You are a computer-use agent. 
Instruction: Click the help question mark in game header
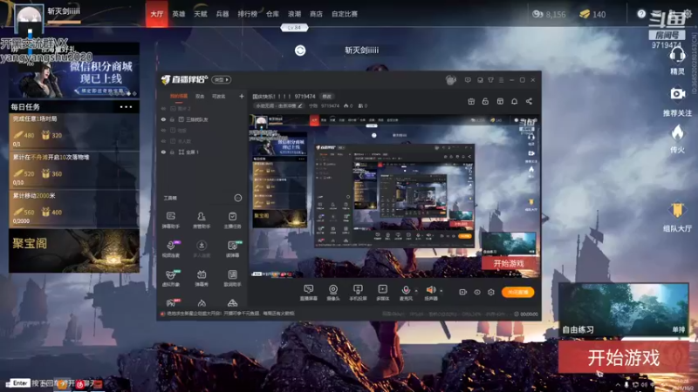click(x=641, y=14)
